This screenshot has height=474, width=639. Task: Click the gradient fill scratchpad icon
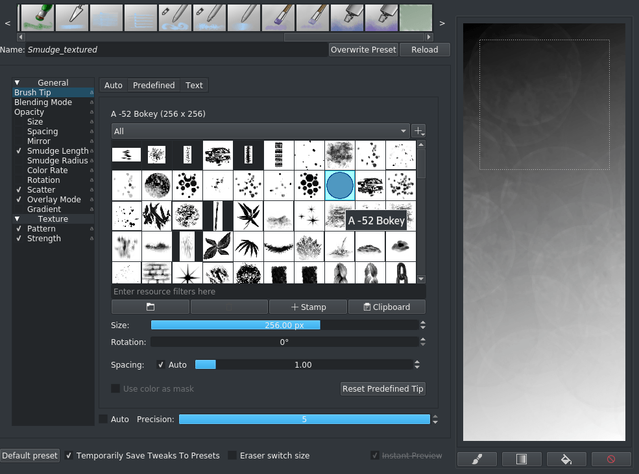tap(522, 459)
